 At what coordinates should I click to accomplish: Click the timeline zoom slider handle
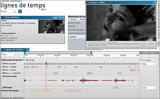point(149,53)
